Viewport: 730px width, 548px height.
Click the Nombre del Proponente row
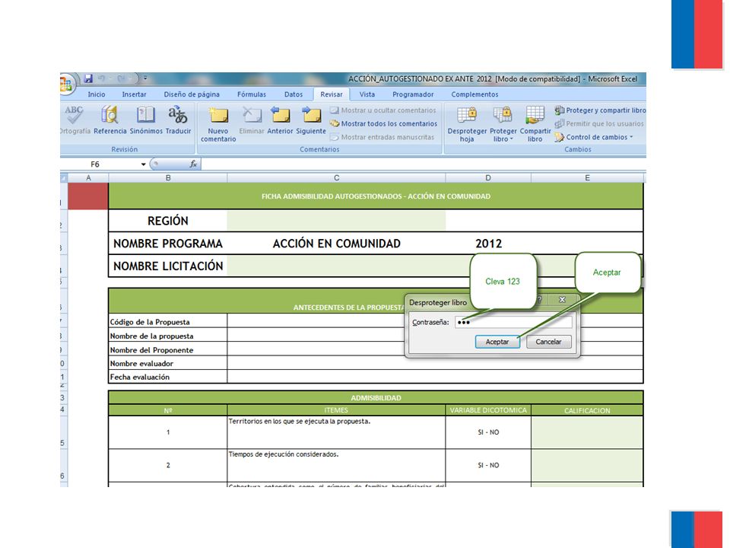(376, 350)
